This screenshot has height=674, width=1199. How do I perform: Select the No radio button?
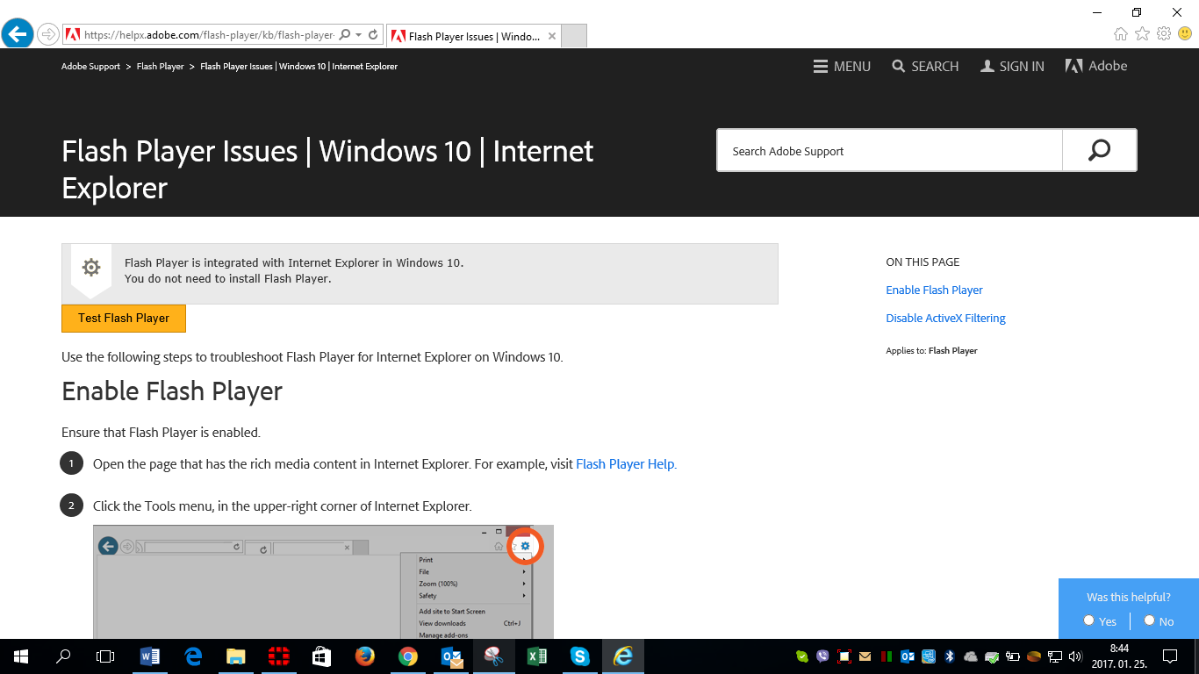coord(1149,620)
